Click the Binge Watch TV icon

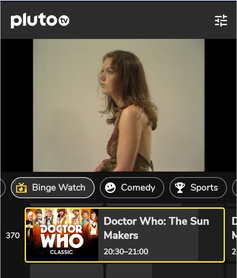click(x=21, y=188)
